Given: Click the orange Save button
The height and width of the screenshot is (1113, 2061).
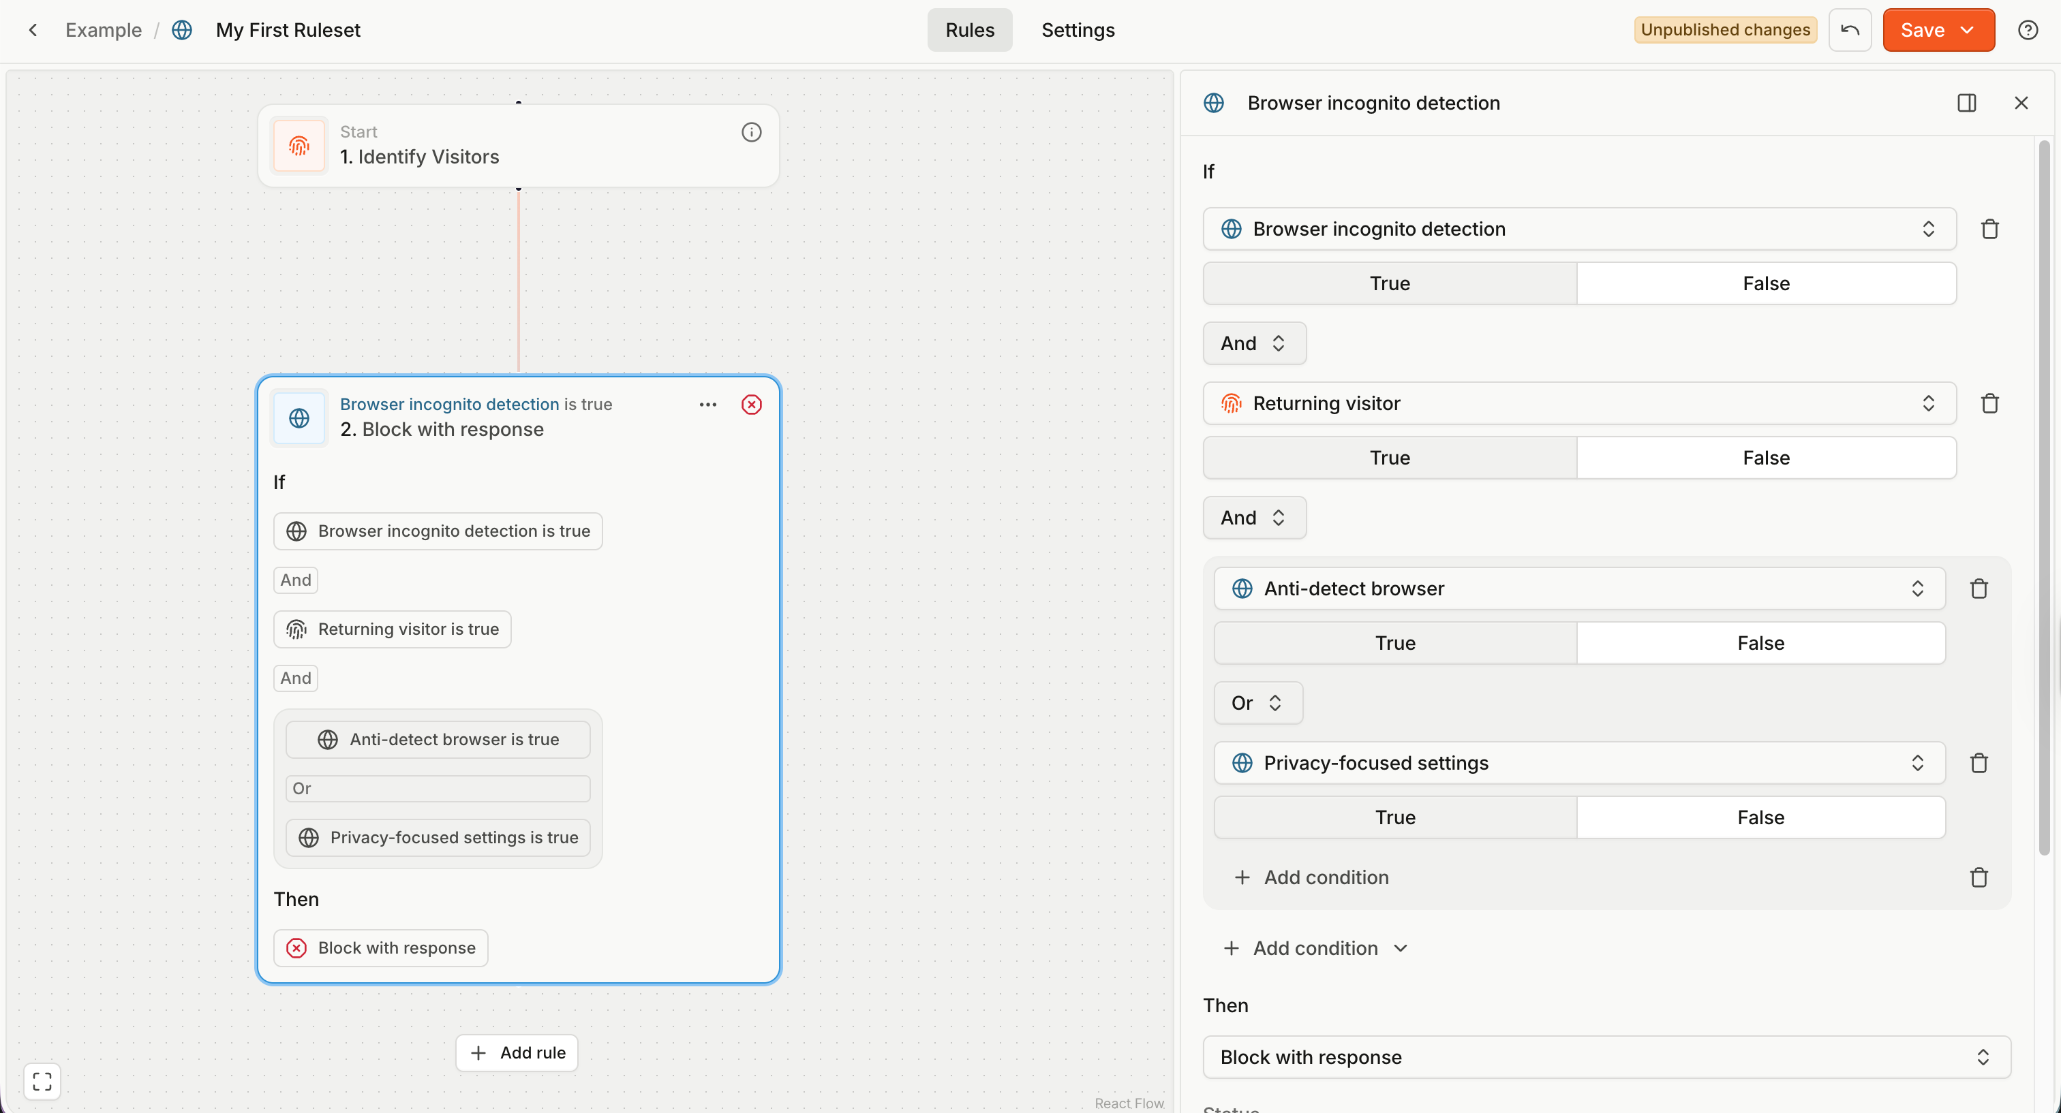Looking at the screenshot, I should [x=1922, y=31].
